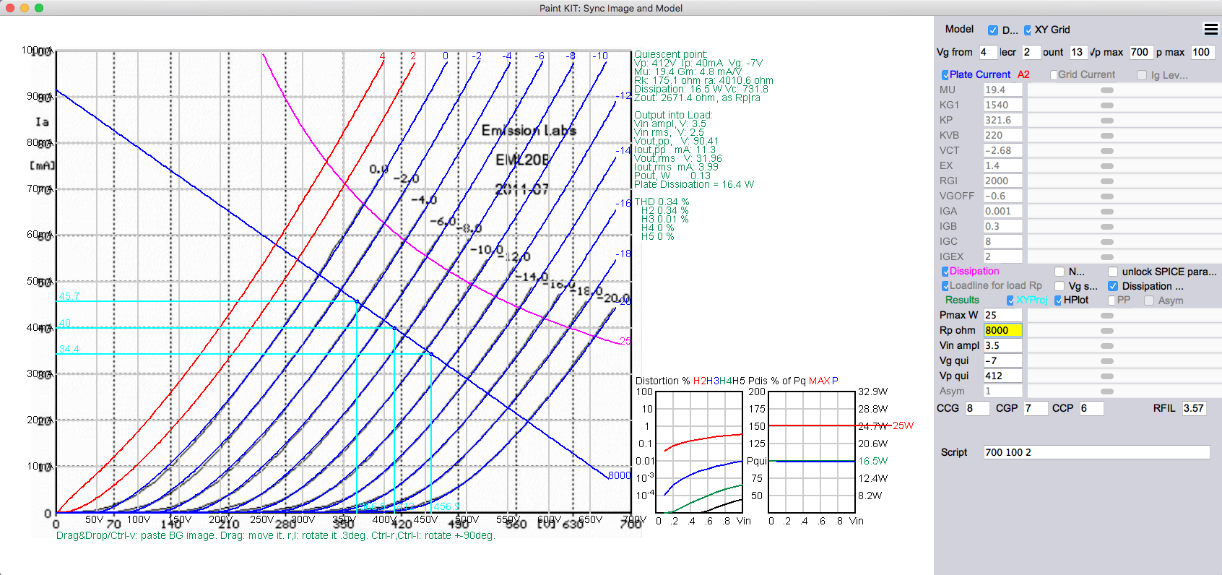
Task: Click the VGOFF value field -0.6
Action: point(1002,196)
